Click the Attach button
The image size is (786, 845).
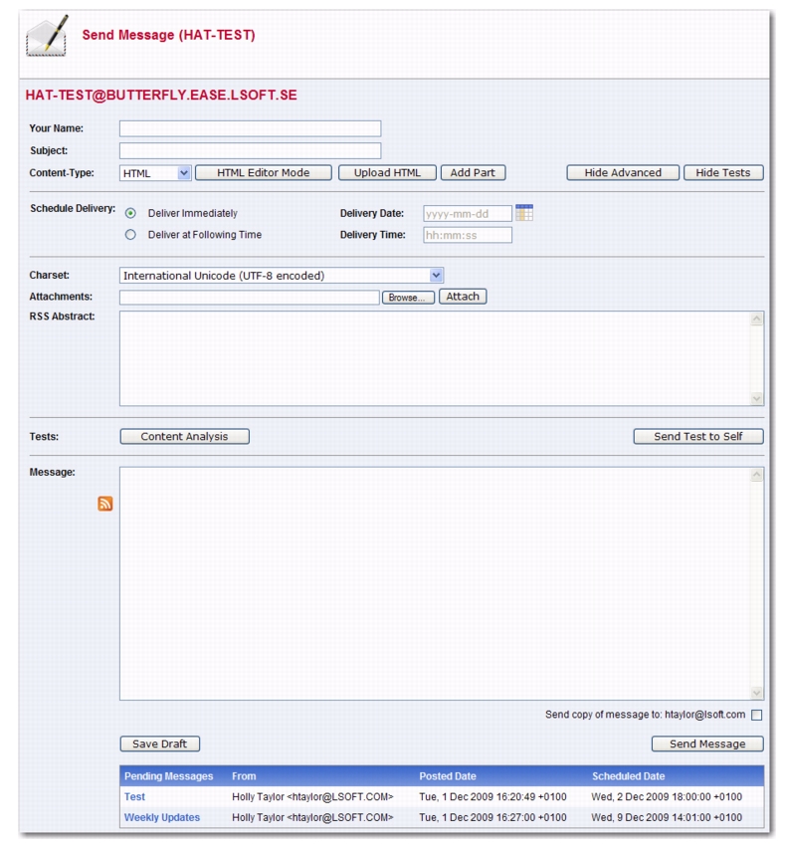[x=463, y=297]
